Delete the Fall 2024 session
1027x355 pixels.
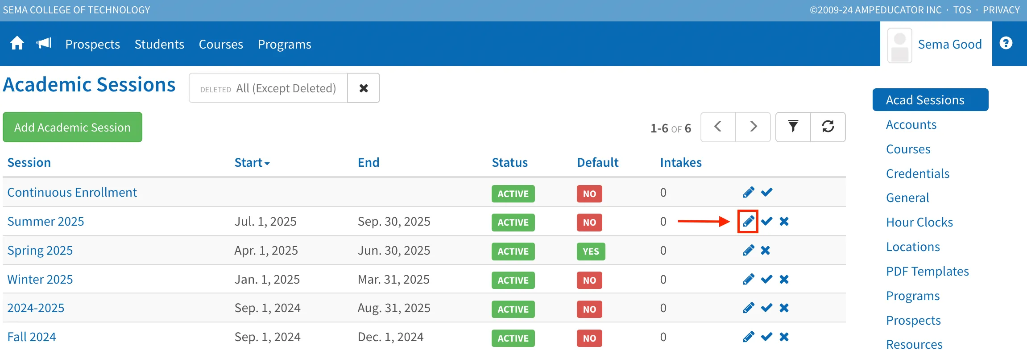point(784,337)
